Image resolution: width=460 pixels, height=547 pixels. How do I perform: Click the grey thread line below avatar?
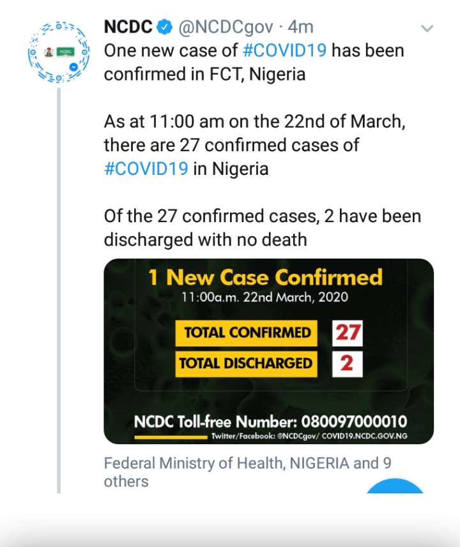(x=58, y=287)
